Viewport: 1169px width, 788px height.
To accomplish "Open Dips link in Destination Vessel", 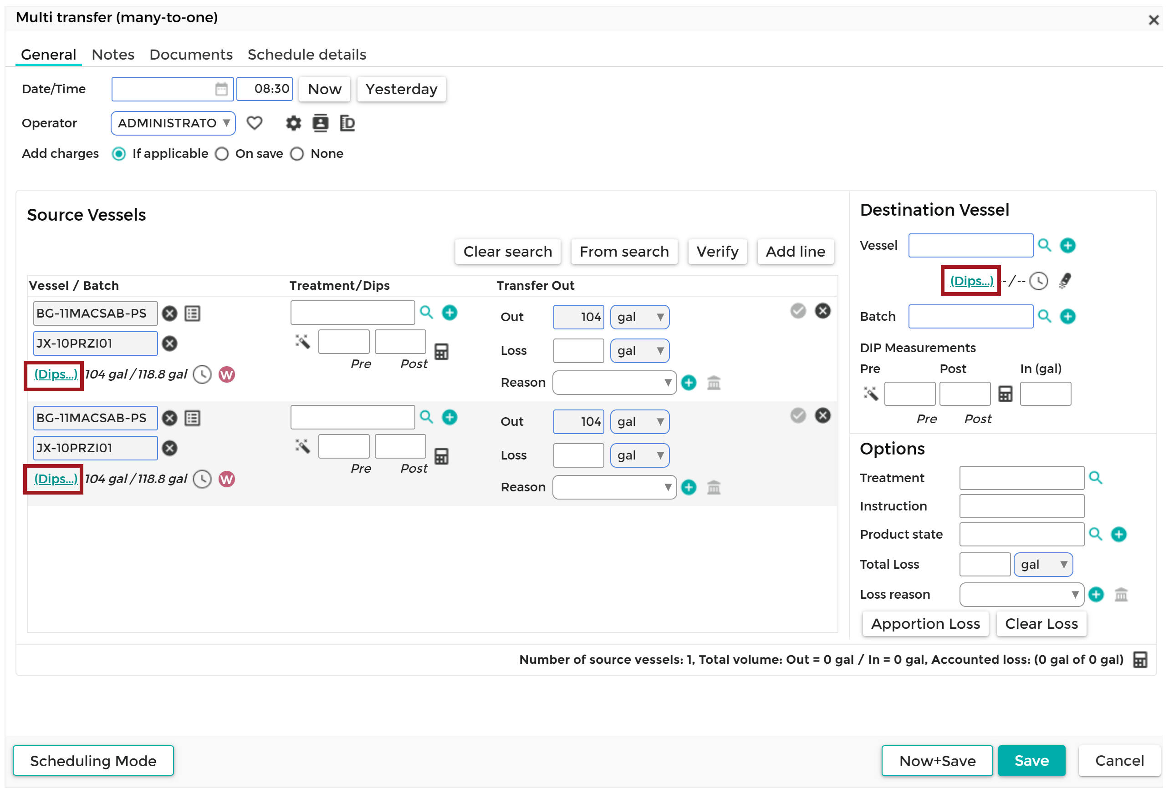I will tap(971, 281).
